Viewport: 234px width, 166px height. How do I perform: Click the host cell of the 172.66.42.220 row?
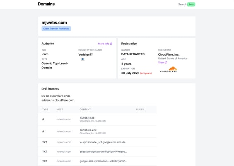64,132
